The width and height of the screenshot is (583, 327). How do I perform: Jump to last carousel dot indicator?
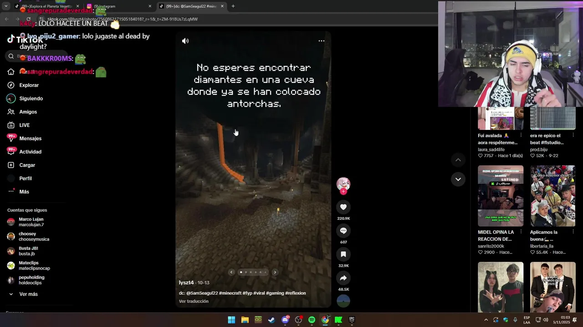click(x=265, y=272)
